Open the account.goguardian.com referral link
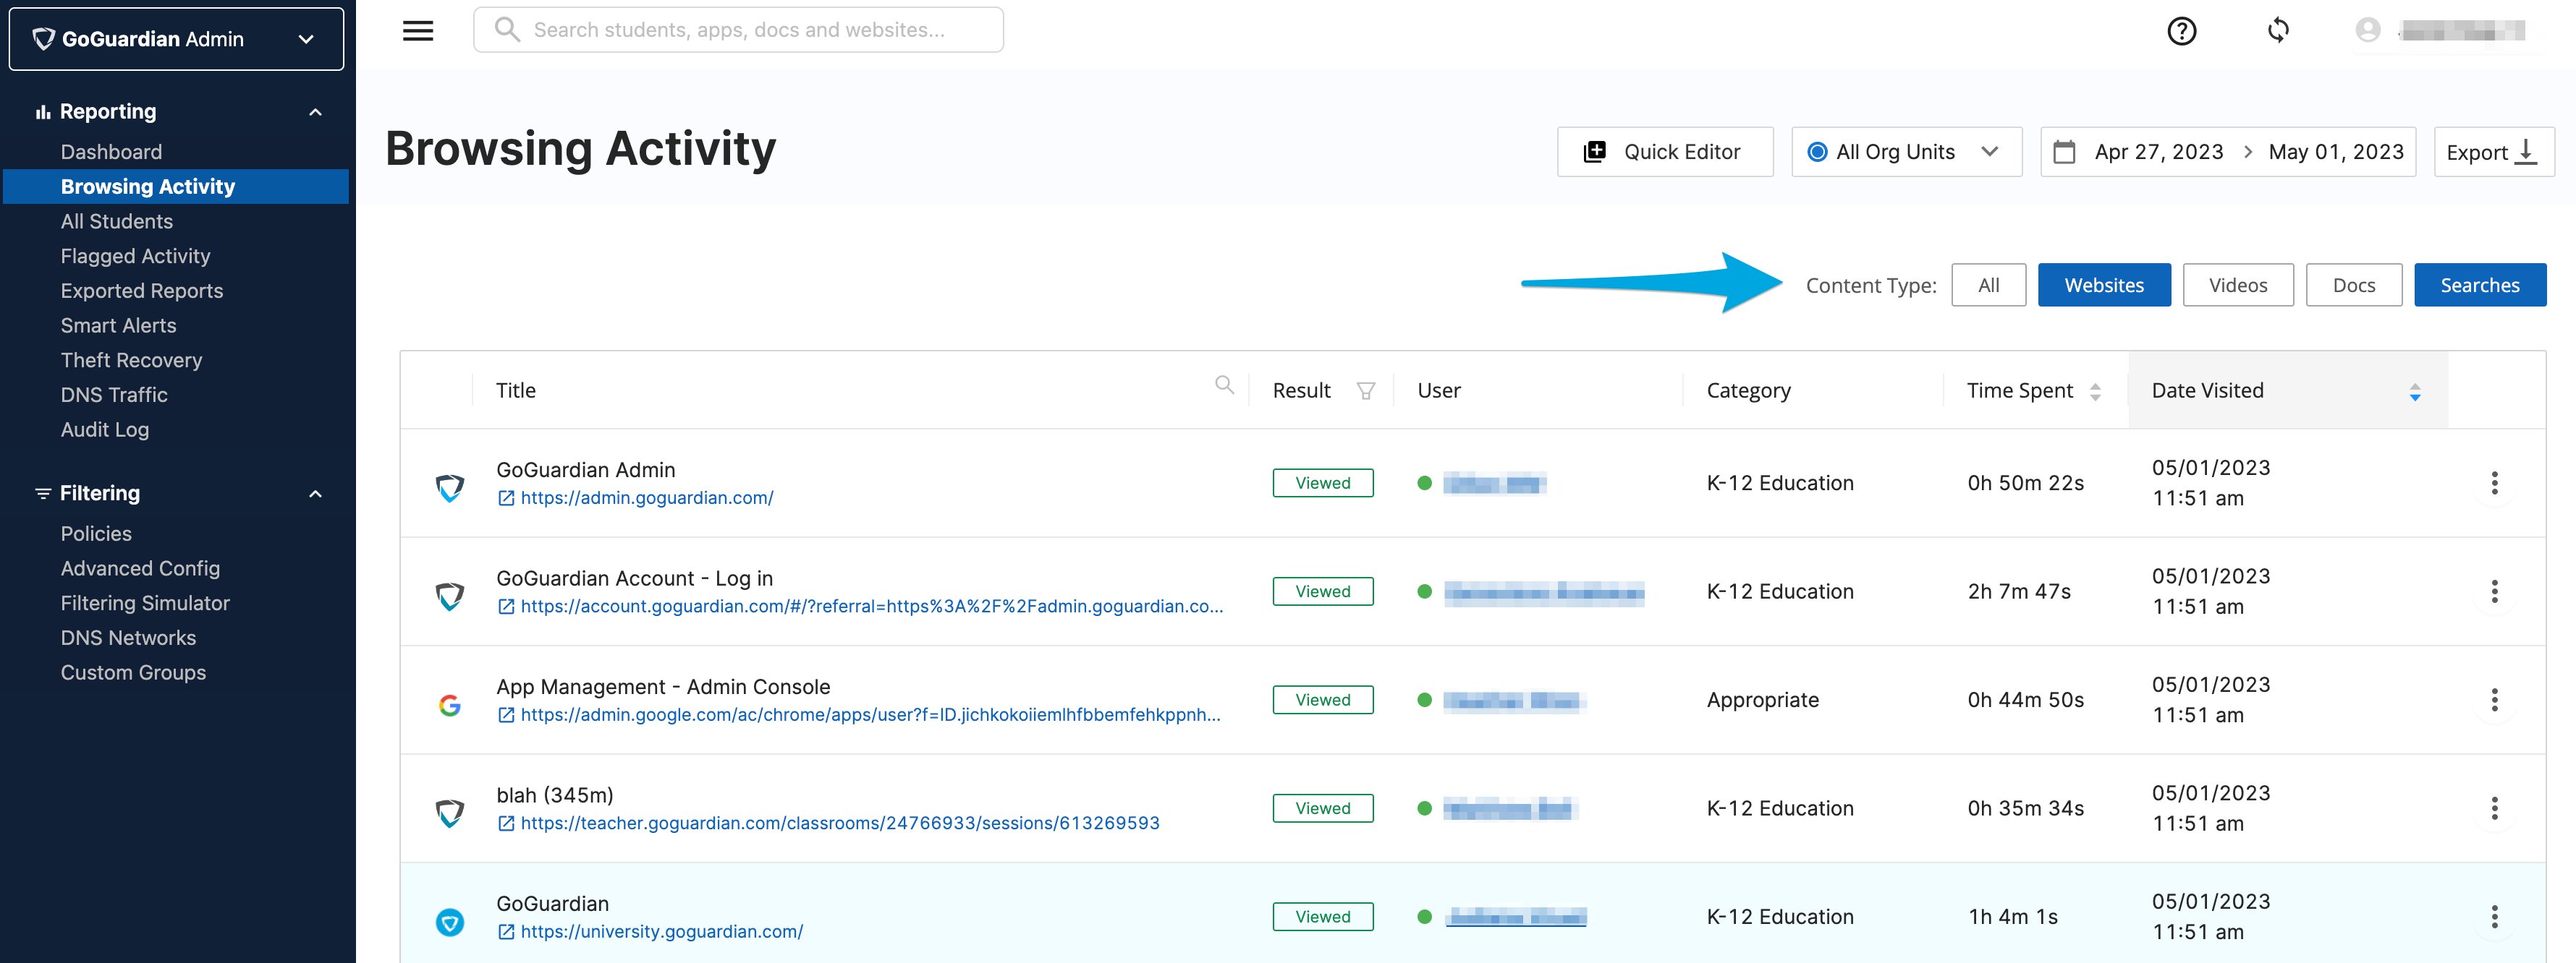This screenshot has height=963, width=2576. (871, 607)
